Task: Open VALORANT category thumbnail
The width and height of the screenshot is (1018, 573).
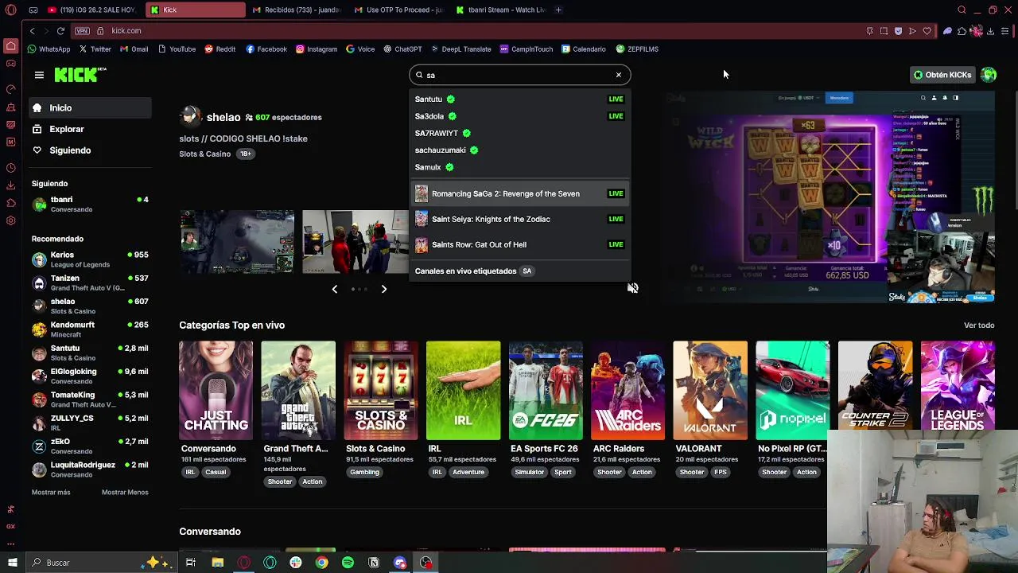Action: pos(710,391)
